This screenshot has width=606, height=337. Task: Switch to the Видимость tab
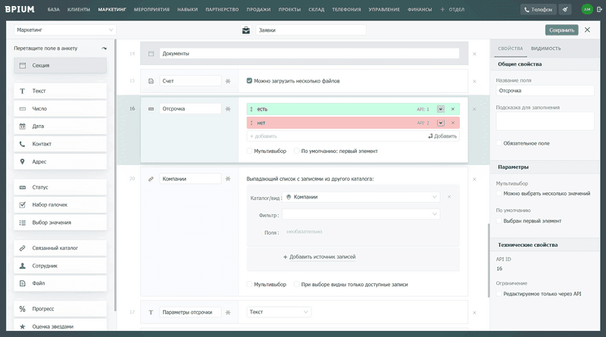[x=545, y=48]
